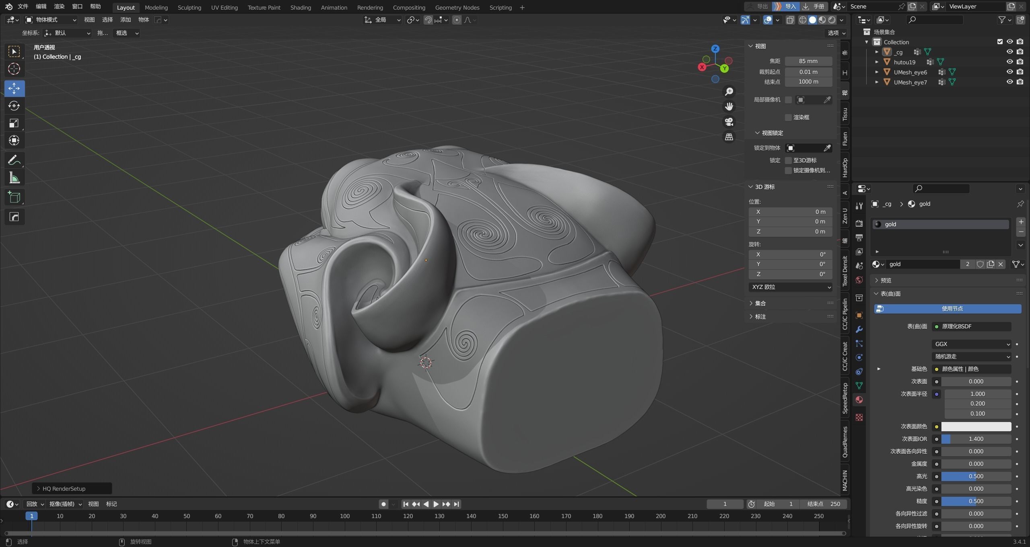Expand the 集合 panel section
This screenshot has width=1030, height=547.
click(760, 303)
